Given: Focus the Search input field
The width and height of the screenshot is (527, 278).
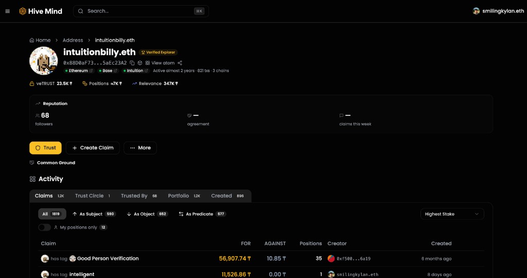Looking at the screenshot, I should coord(141,11).
